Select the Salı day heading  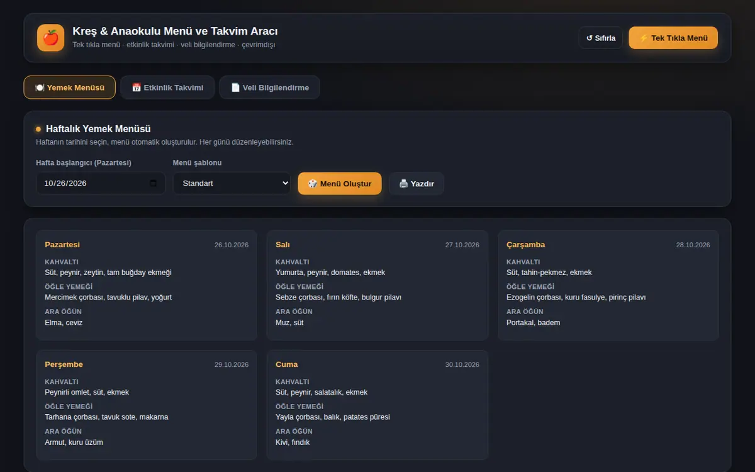(x=282, y=245)
